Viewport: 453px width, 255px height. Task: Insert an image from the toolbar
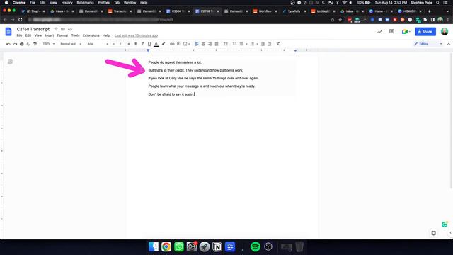click(185, 44)
